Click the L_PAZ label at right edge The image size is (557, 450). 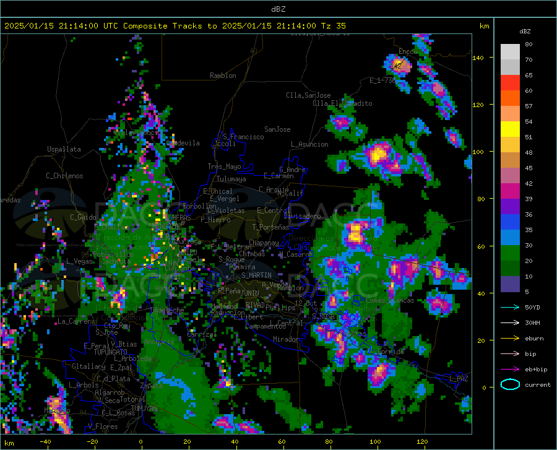tap(459, 379)
